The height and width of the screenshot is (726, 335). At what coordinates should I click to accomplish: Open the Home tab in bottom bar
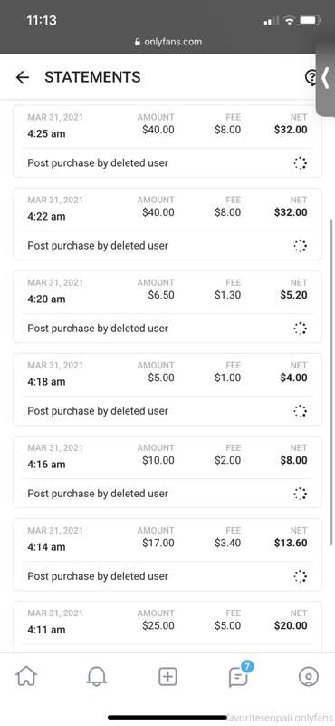click(26, 677)
